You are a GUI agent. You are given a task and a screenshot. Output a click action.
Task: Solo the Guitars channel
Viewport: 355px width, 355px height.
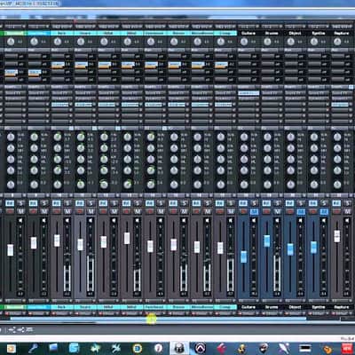coord(254,203)
